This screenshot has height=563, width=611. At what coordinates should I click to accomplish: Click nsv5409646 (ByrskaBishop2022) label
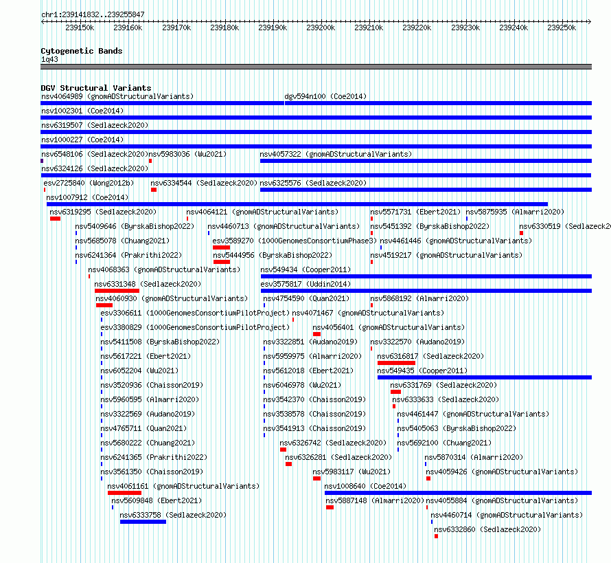point(135,226)
